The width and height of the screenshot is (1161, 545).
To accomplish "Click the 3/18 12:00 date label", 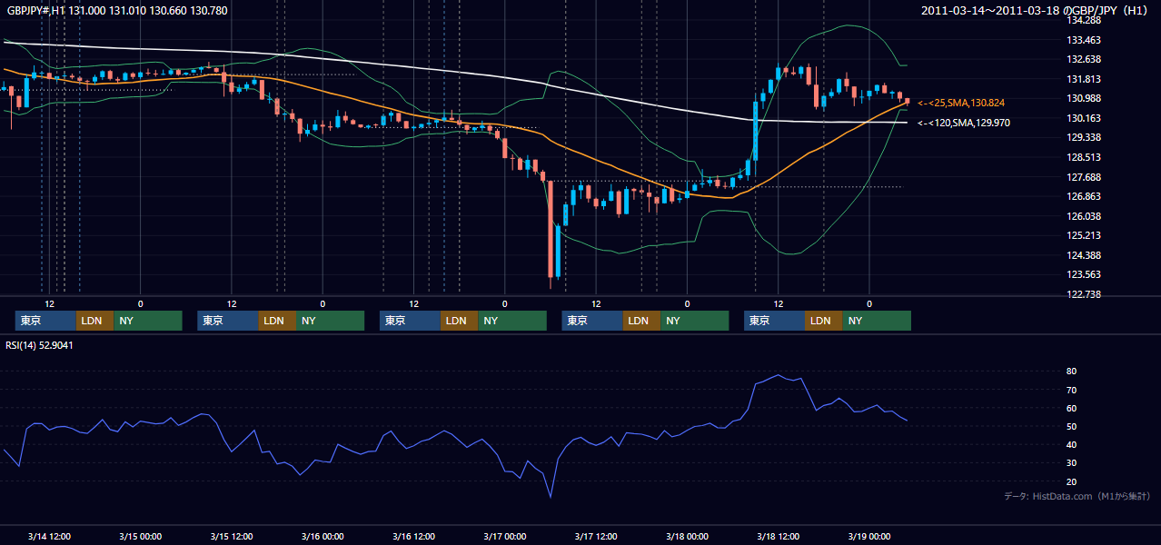I will coord(778,536).
